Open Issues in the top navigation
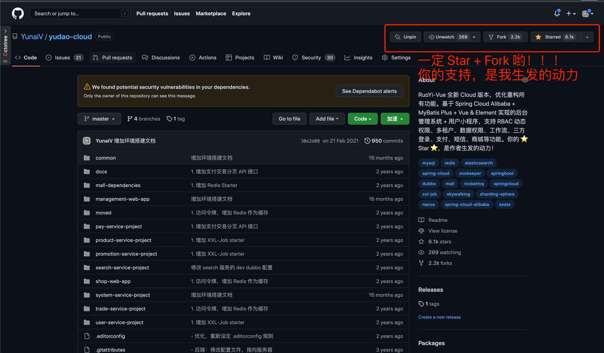This screenshot has height=353, width=604. click(182, 13)
